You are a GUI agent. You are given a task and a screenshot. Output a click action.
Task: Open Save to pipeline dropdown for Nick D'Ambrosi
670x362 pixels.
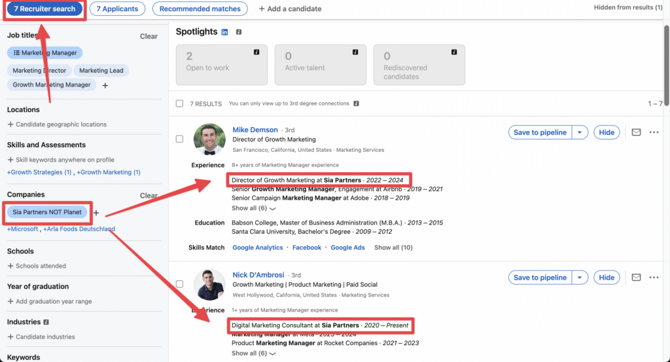(x=580, y=278)
